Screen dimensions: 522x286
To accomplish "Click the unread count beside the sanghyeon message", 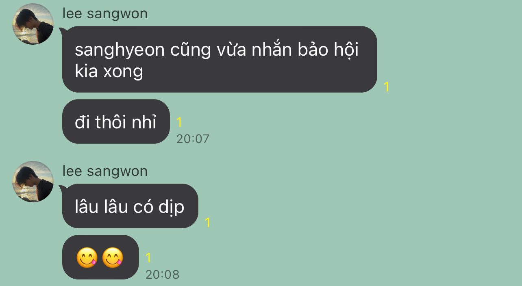I will click(x=386, y=87).
